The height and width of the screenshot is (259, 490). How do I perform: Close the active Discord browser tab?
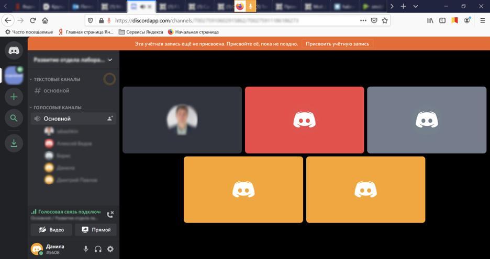coord(150,7)
